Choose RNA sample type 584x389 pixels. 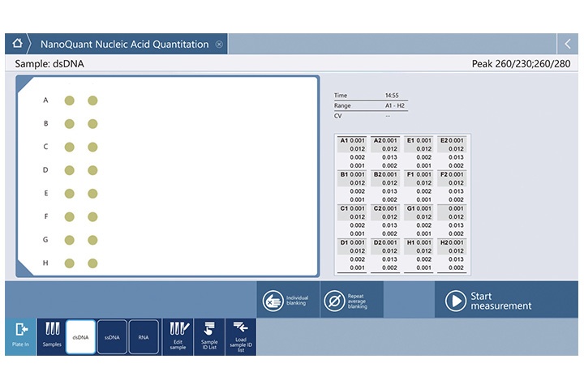(144, 336)
